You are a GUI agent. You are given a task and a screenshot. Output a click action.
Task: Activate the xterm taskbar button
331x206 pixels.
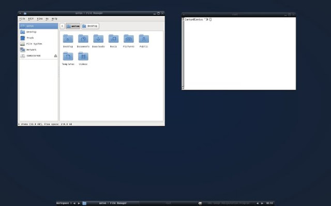(168, 203)
